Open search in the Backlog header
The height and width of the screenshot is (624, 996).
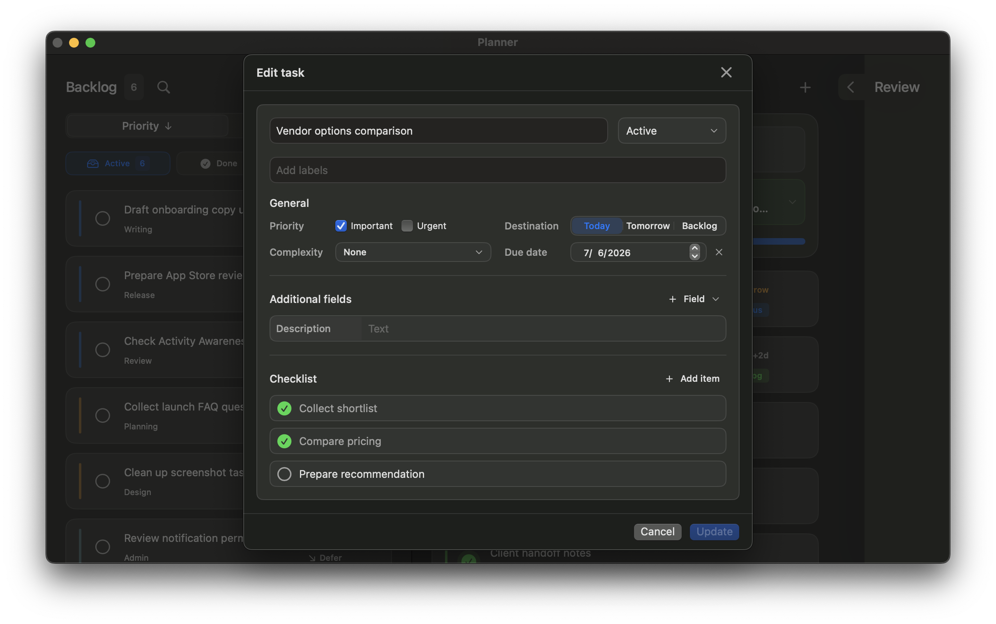(x=164, y=87)
